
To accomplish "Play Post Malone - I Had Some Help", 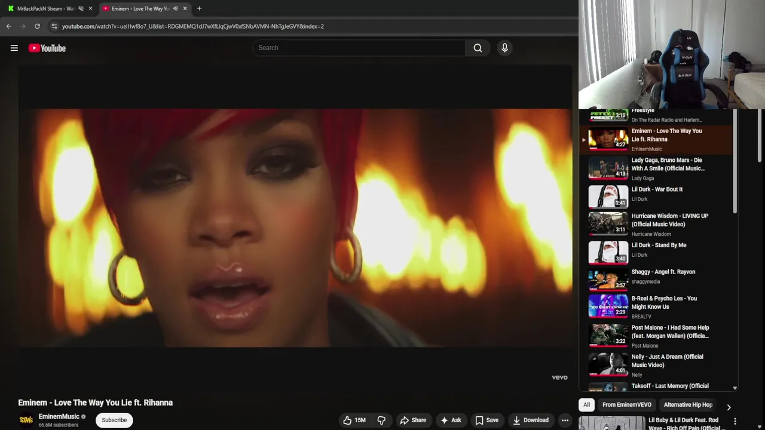I will [x=656, y=336].
